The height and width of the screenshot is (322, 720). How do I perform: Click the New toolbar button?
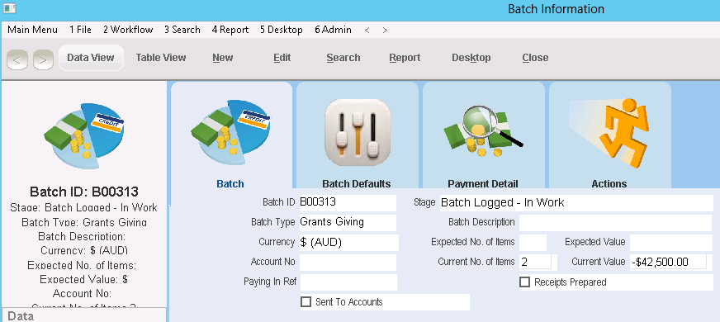click(x=223, y=58)
